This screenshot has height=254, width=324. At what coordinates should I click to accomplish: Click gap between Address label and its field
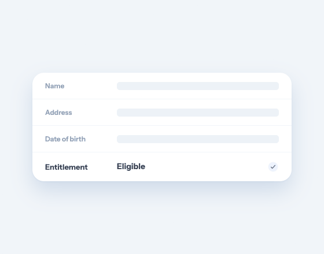[x=94, y=113]
